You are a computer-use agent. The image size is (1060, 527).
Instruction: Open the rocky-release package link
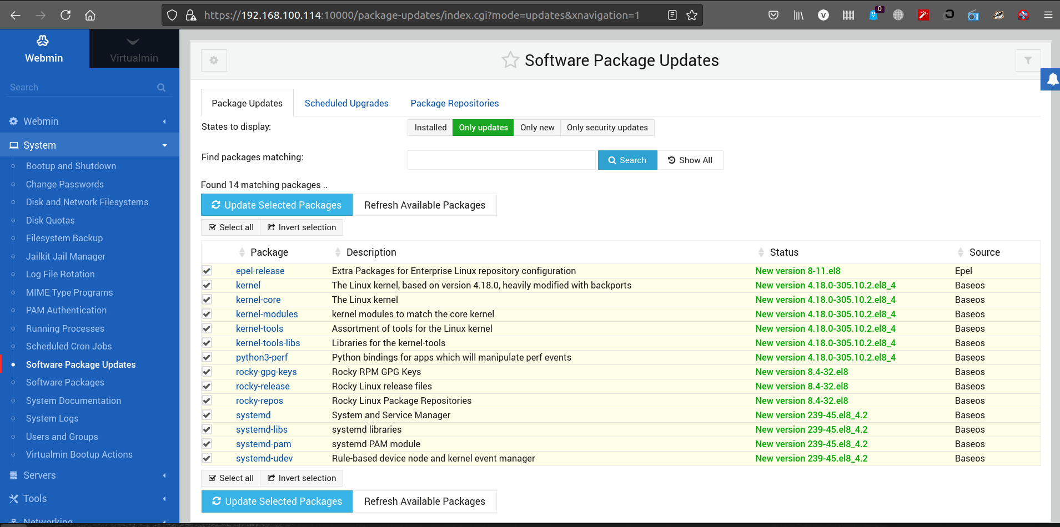[x=263, y=386]
